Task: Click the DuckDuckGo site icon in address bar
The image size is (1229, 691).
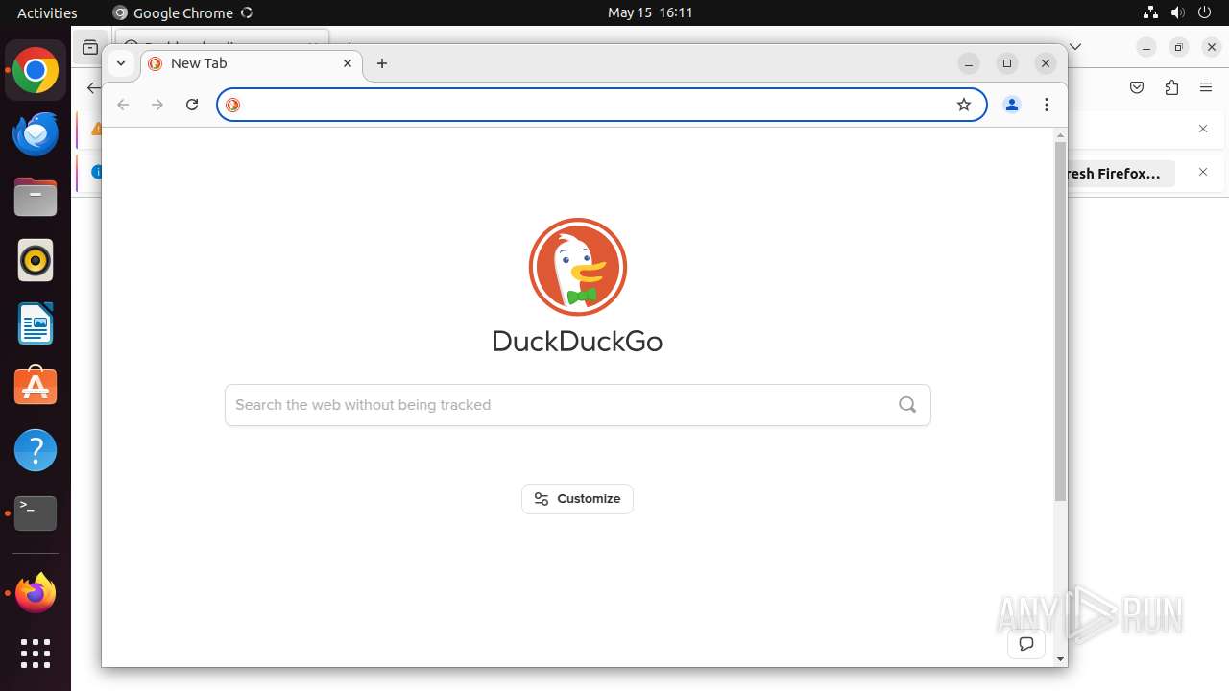Action: pos(232,105)
